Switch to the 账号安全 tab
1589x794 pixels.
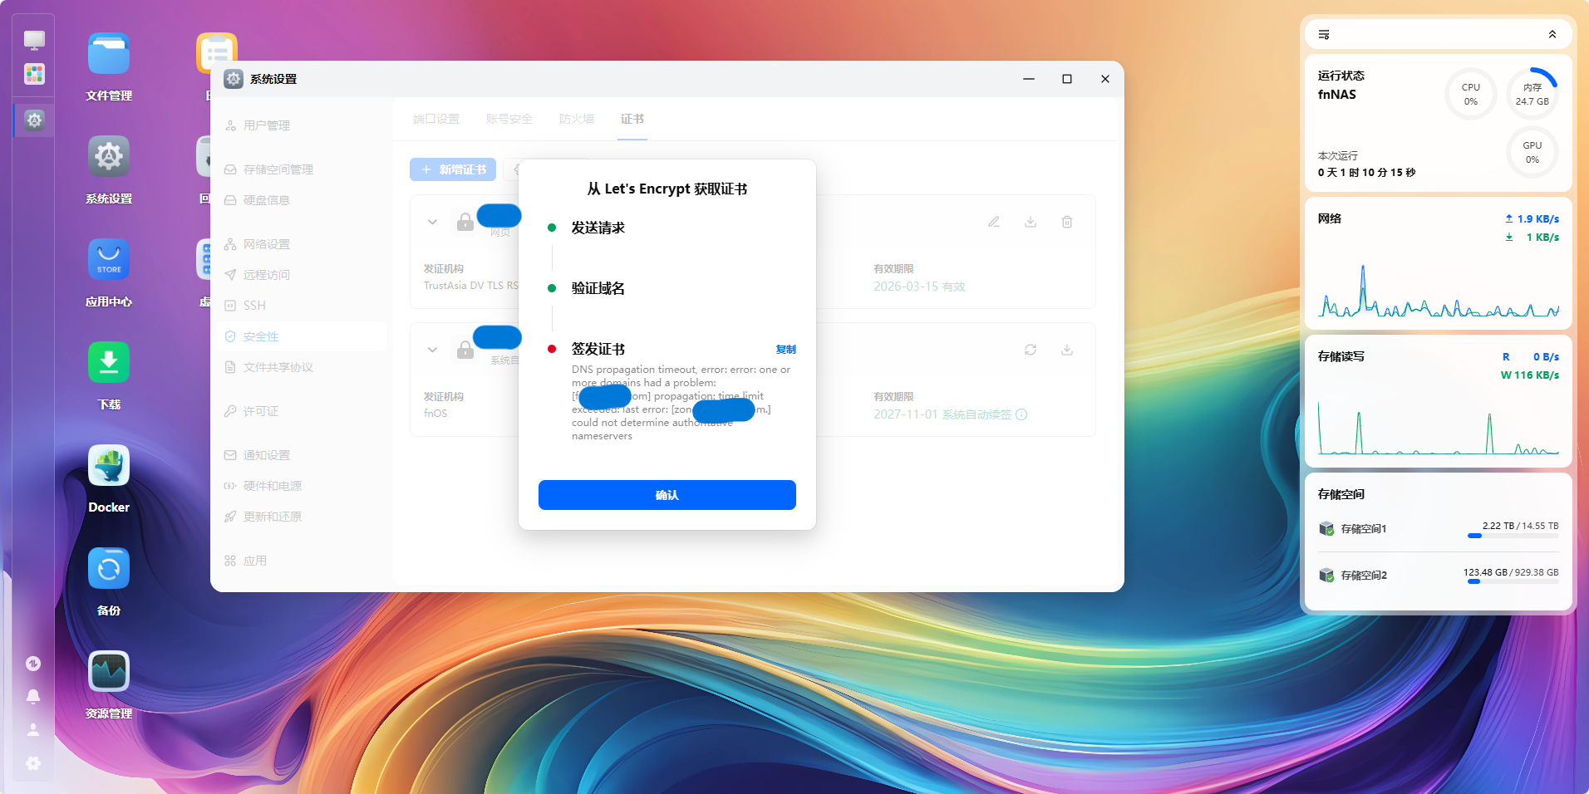[509, 120]
